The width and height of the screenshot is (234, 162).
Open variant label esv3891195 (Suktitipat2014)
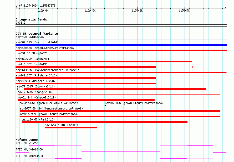[x=37, y=42]
